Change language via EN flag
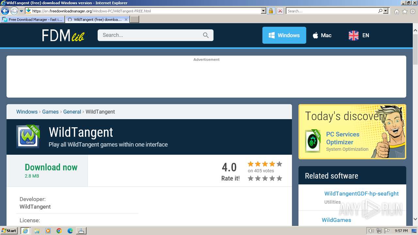Image resolution: width=418 pixels, height=235 pixels. click(x=359, y=35)
